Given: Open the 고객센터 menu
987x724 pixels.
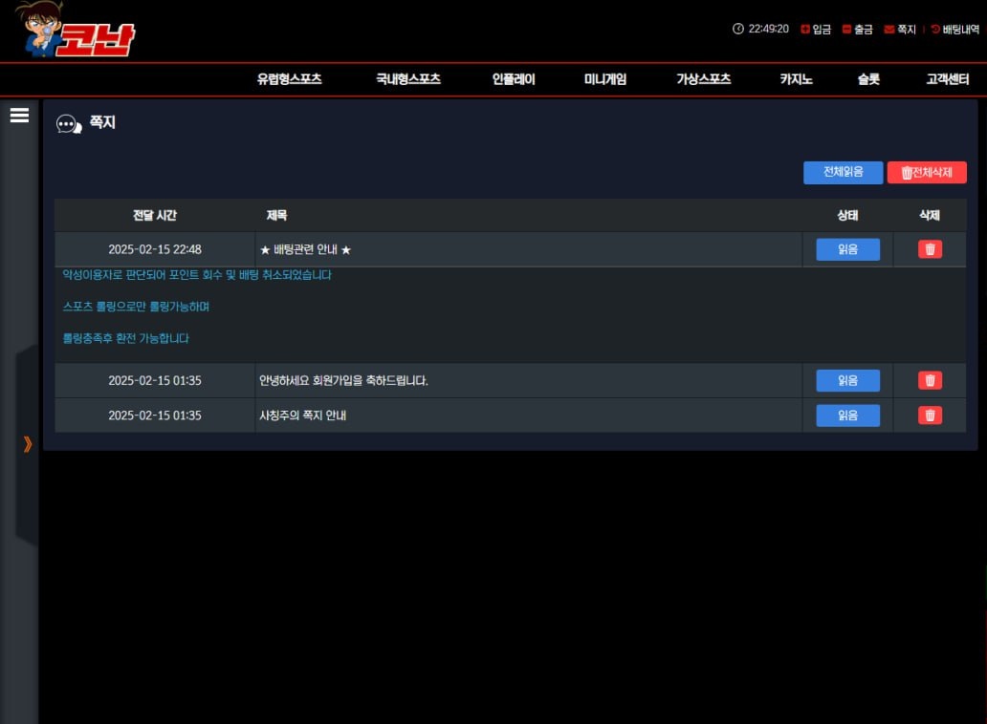Looking at the screenshot, I should [948, 79].
